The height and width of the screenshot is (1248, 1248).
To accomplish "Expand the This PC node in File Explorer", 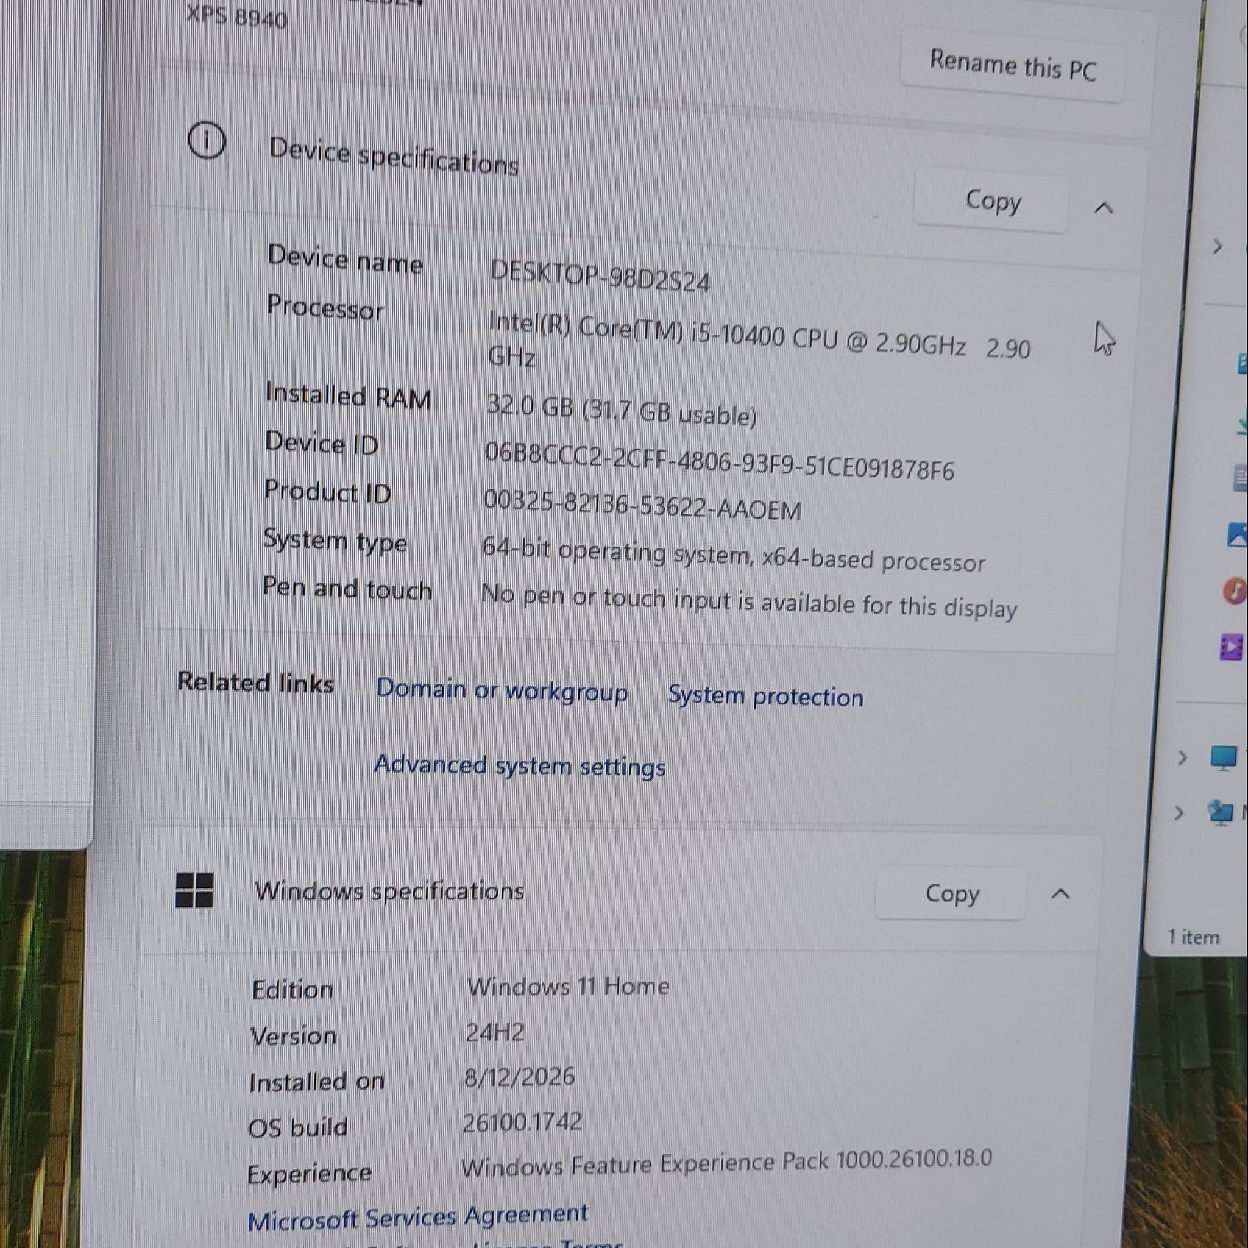I will pyautogui.click(x=1182, y=757).
